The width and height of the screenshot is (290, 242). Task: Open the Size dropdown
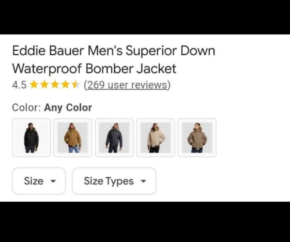39,181
